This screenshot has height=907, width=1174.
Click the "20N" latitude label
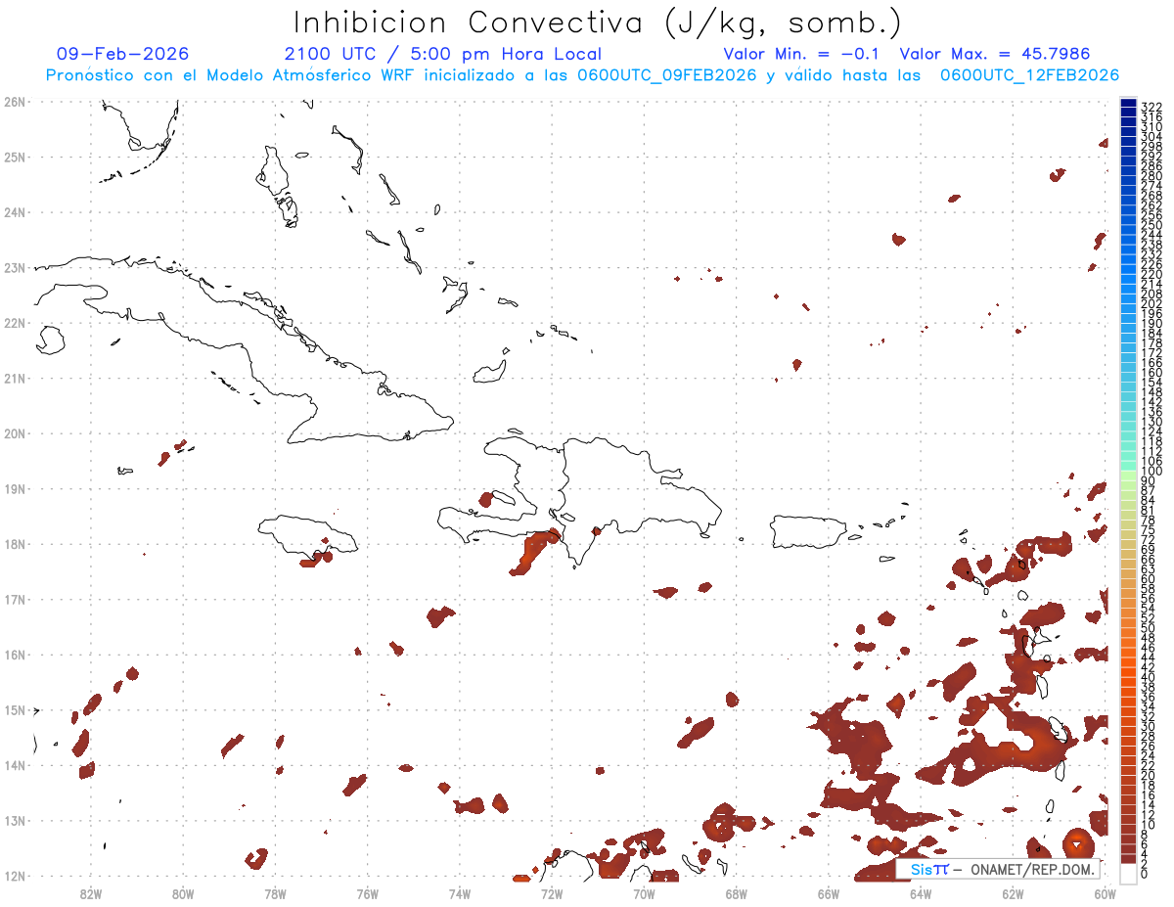(14, 433)
